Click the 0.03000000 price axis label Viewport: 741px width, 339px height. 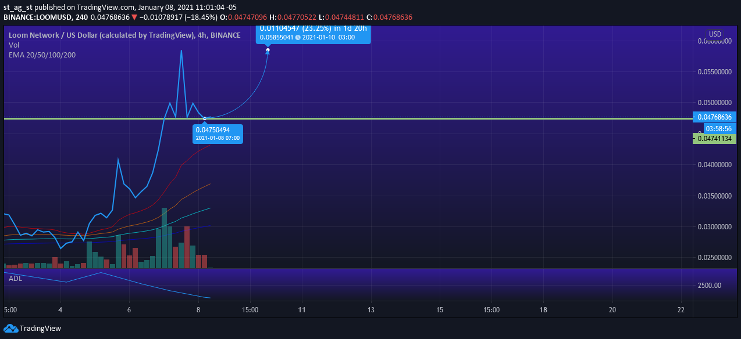tap(714, 227)
